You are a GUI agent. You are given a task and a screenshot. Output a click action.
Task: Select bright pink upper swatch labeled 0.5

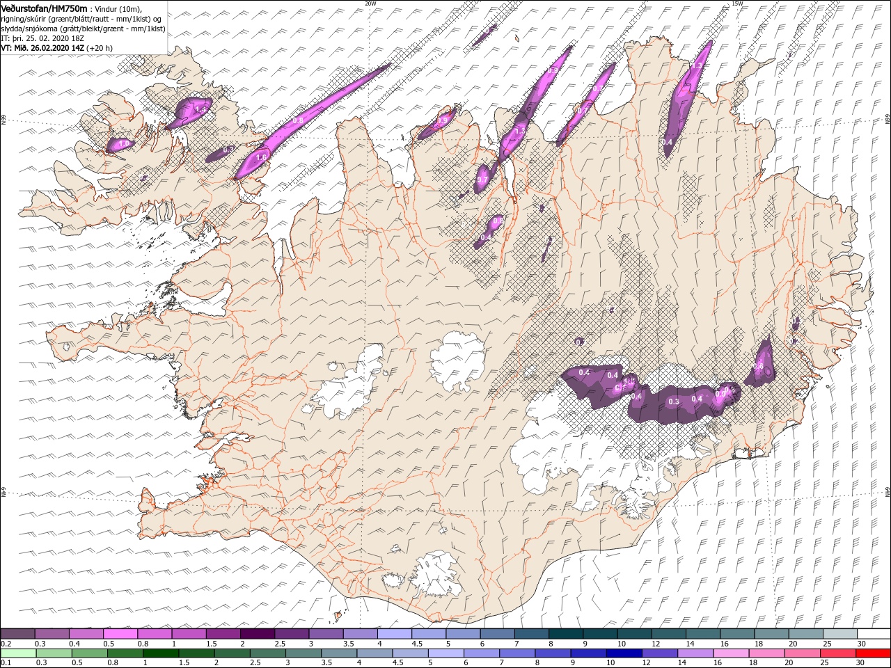click(x=120, y=634)
